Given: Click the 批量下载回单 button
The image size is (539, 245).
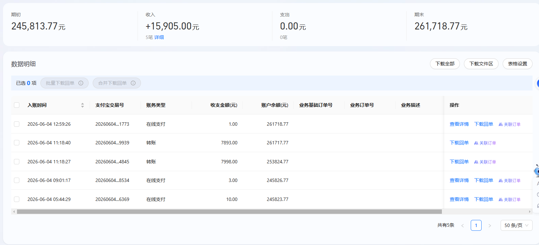Looking at the screenshot, I should point(65,83).
